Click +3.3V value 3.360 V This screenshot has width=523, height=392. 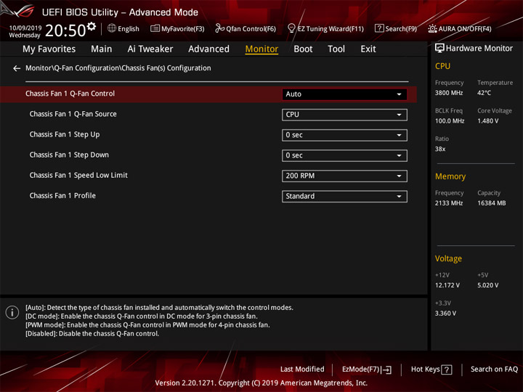point(445,314)
